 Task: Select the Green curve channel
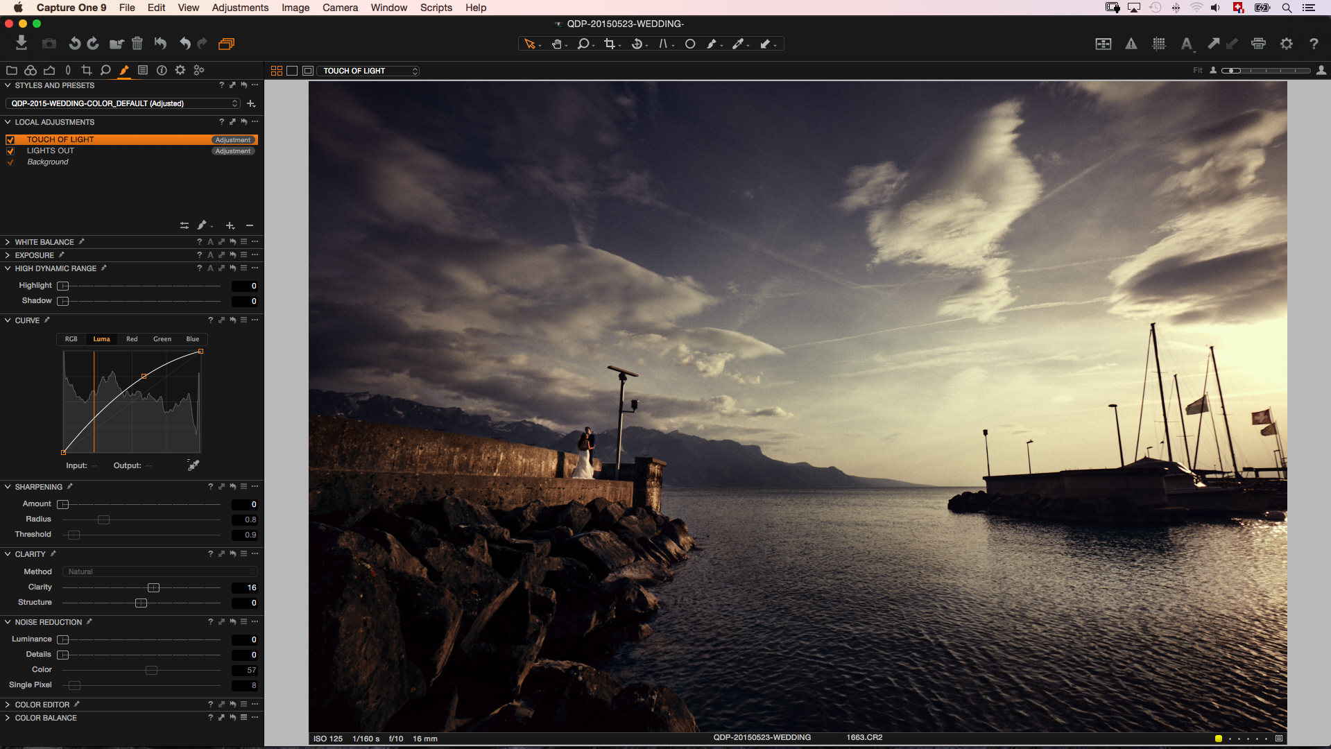point(162,339)
